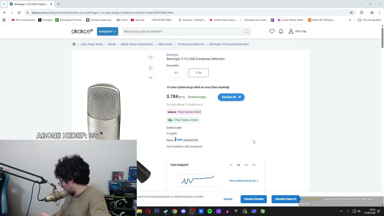Open the YouTube bookmark

pos(137,20)
